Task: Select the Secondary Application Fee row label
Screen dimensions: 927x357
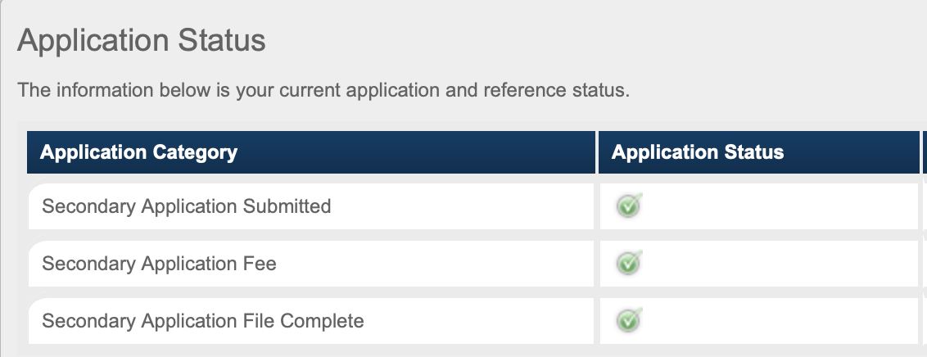Action: (159, 264)
